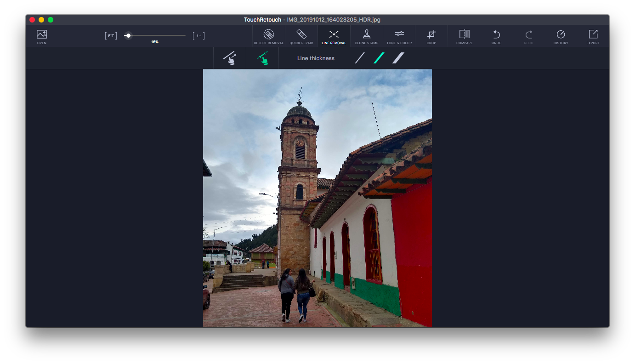Select the Clone Stamp tool
This screenshot has width=635, height=364.
coord(366,36)
